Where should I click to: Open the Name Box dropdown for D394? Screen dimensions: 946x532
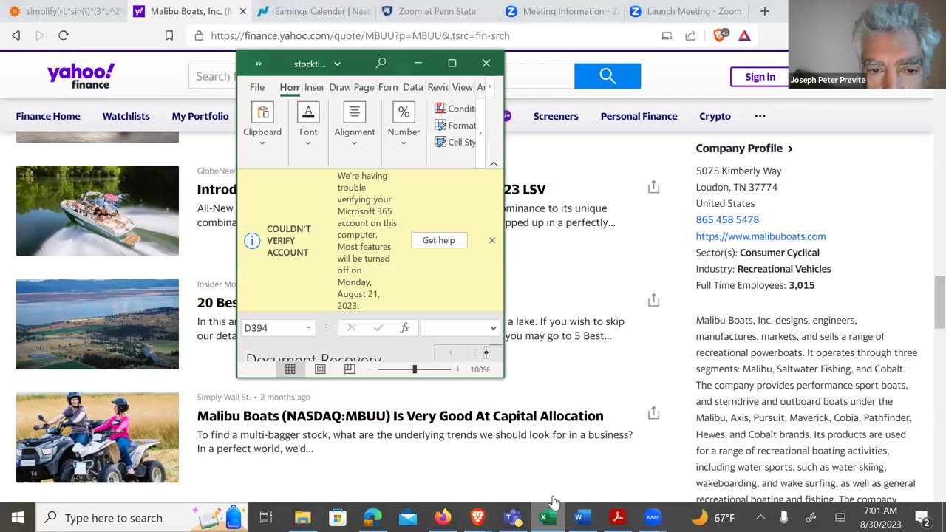click(308, 328)
